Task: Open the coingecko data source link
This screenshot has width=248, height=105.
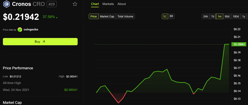Action: click(31, 29)
